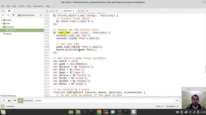This screenshot has height=115, width=206.
Task: Open app.py in the file tree
Action: [22, 34]
